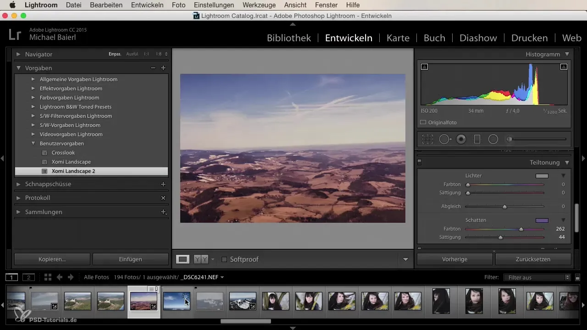Screen dimensions: 587x330
Task: Tick the Originalfoto checkbox
Action: coord(423,122)
